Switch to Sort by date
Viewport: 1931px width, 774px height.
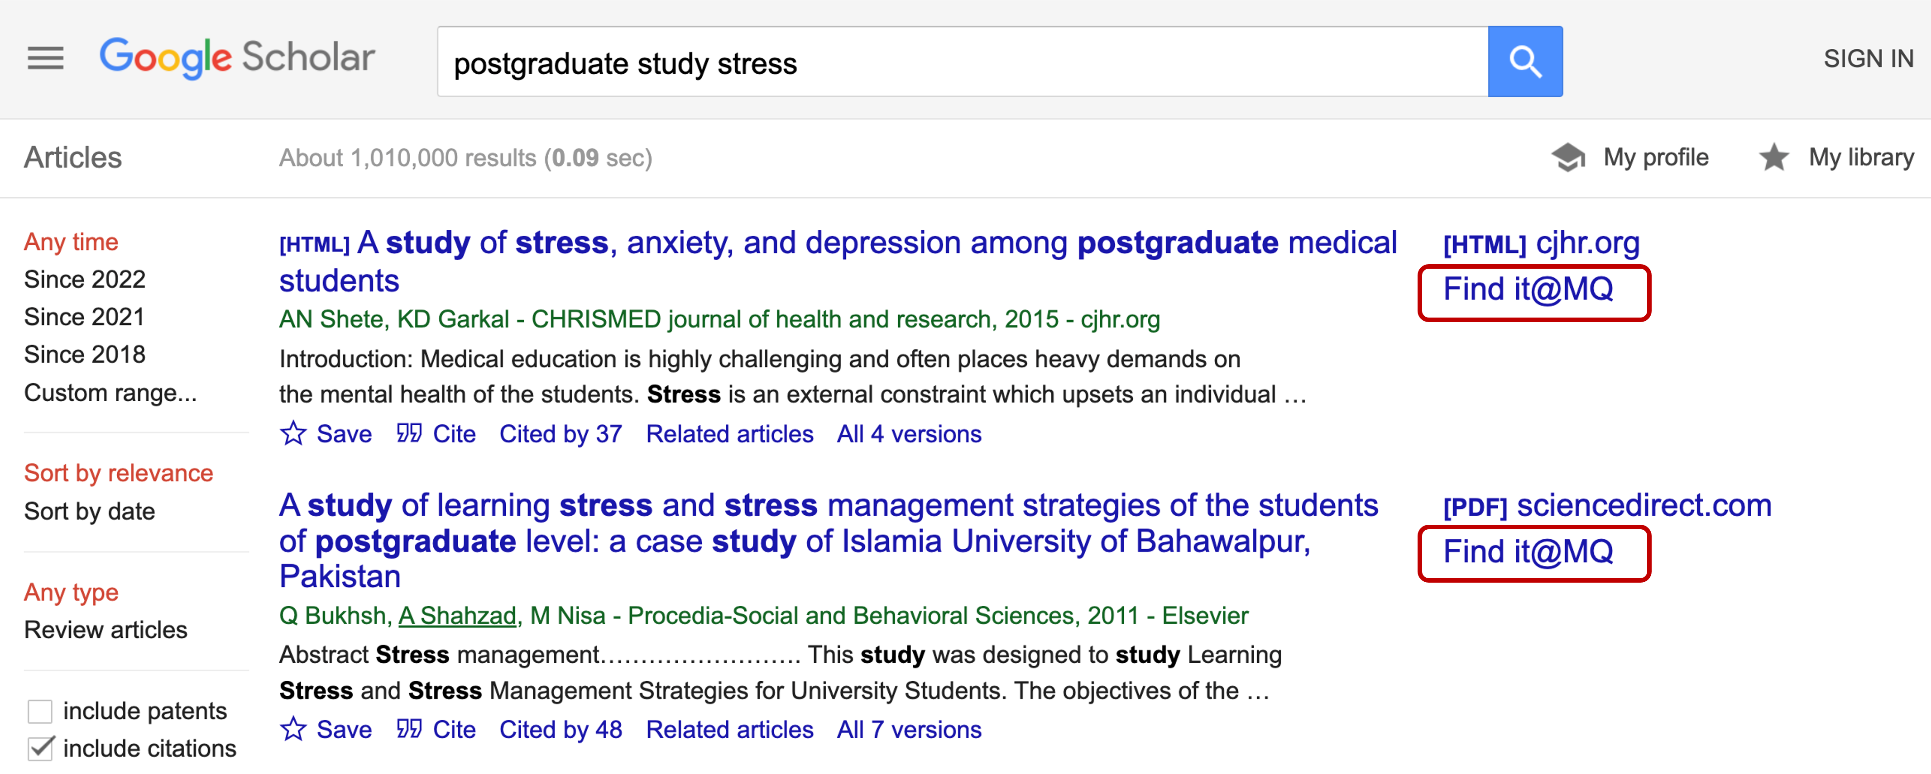[x=89, y=511]
